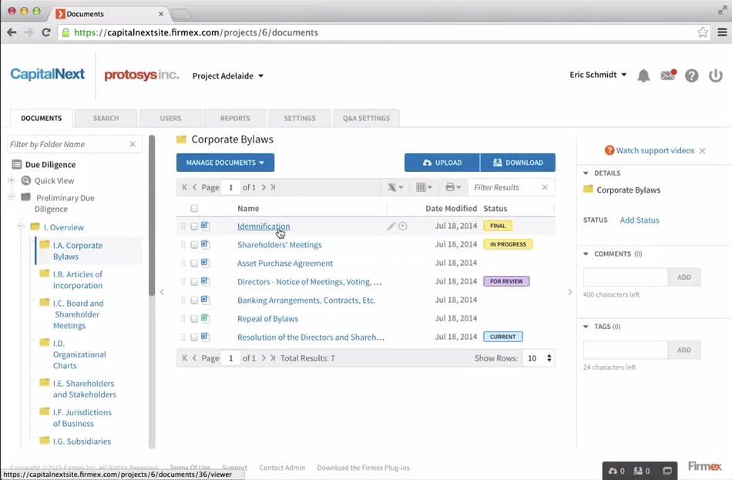Collapse the Comments section
Viewport: 732px width, 480px height.
tap(586, 254)
